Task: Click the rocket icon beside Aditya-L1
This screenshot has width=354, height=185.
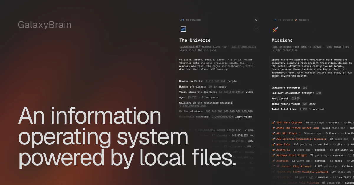Action: (x=274, y=150)
